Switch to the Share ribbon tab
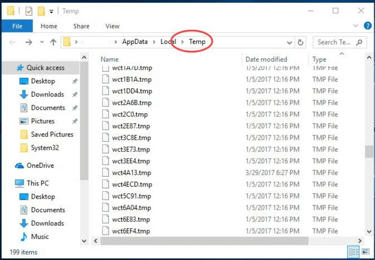This screenshot has height=260, width=375. point(81,26)
